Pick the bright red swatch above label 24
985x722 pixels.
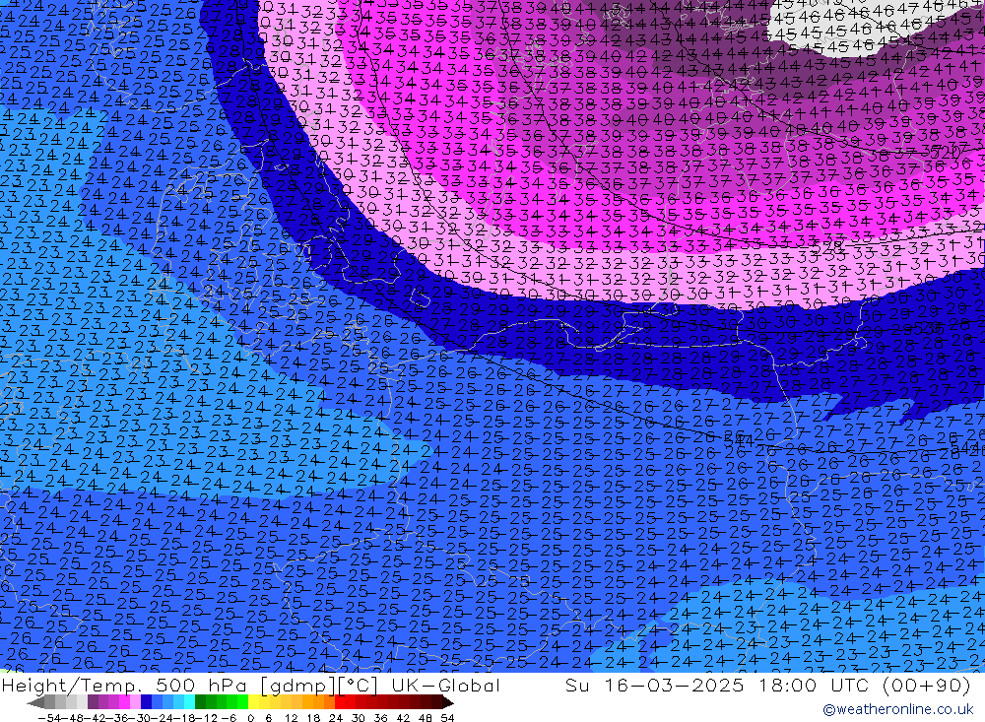[340, 703]
